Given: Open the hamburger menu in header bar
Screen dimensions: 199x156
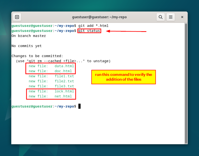Looking at the screenshot, I should pos(171,17).
